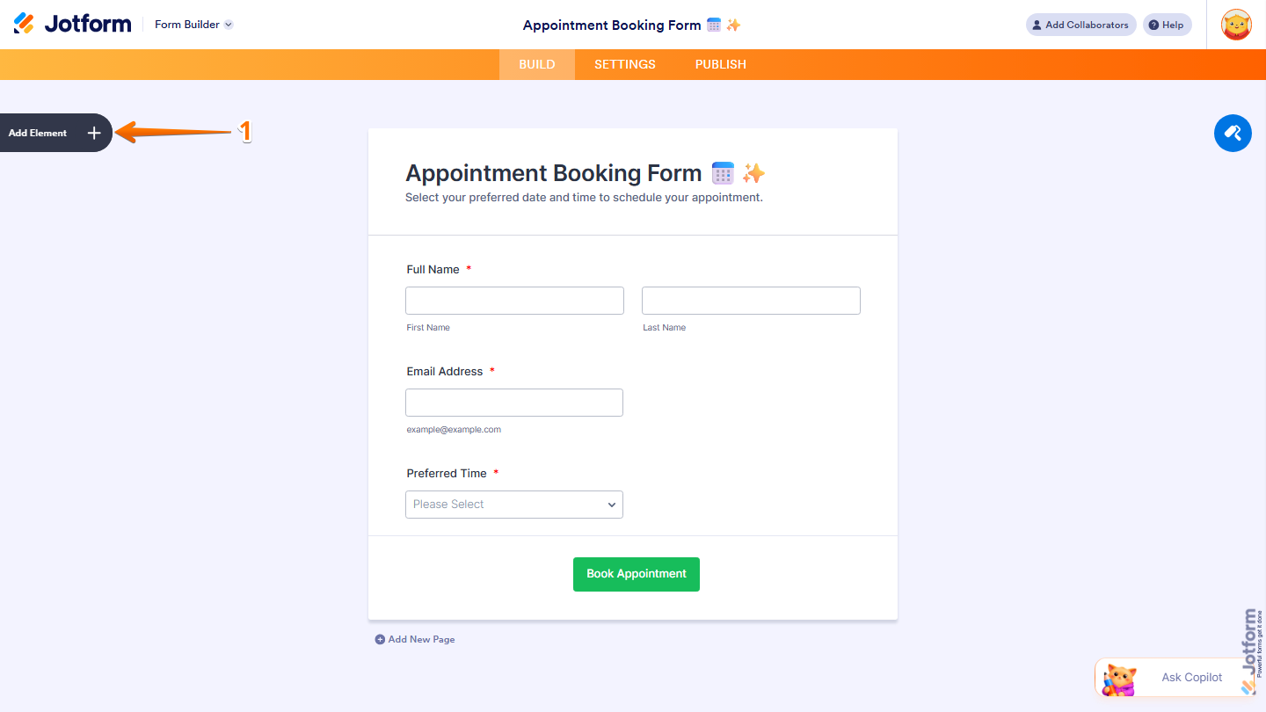This screenshot has width=1266, height=712.
Task: Click the Ask Copilot cat mascot icon
Action: 1118,678
